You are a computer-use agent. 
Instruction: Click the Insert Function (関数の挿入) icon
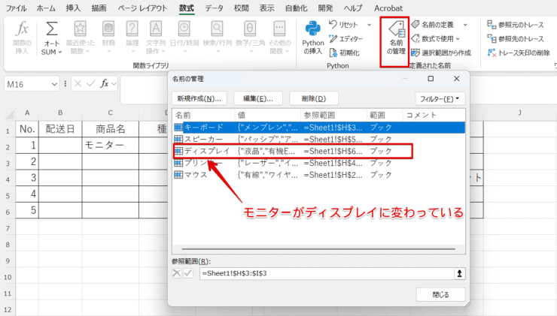click(22, 29)
